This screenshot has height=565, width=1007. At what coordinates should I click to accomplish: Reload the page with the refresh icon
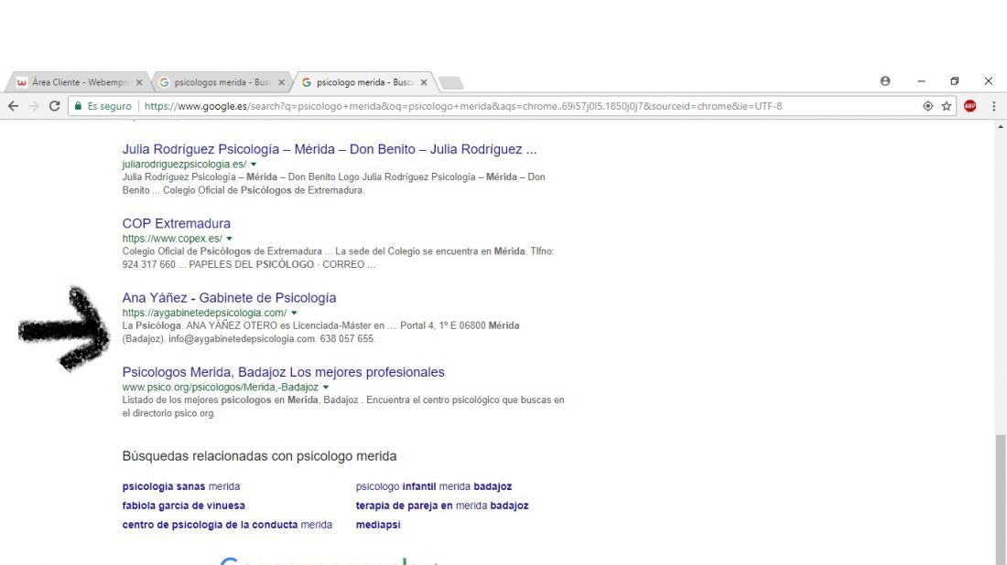click(55, 106)
